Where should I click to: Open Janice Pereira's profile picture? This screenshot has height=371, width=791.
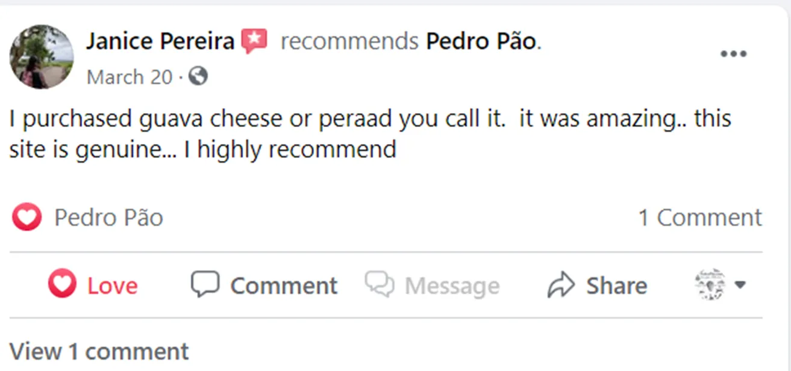tap(41, 57)
